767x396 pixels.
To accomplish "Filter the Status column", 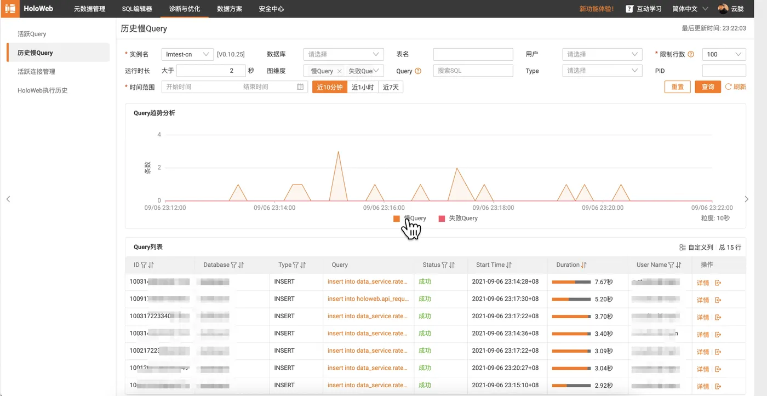I will tap(445, 265).
